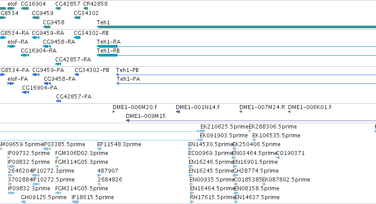Select the EN14530.5prime EST glyph

(x=190, y=149)
